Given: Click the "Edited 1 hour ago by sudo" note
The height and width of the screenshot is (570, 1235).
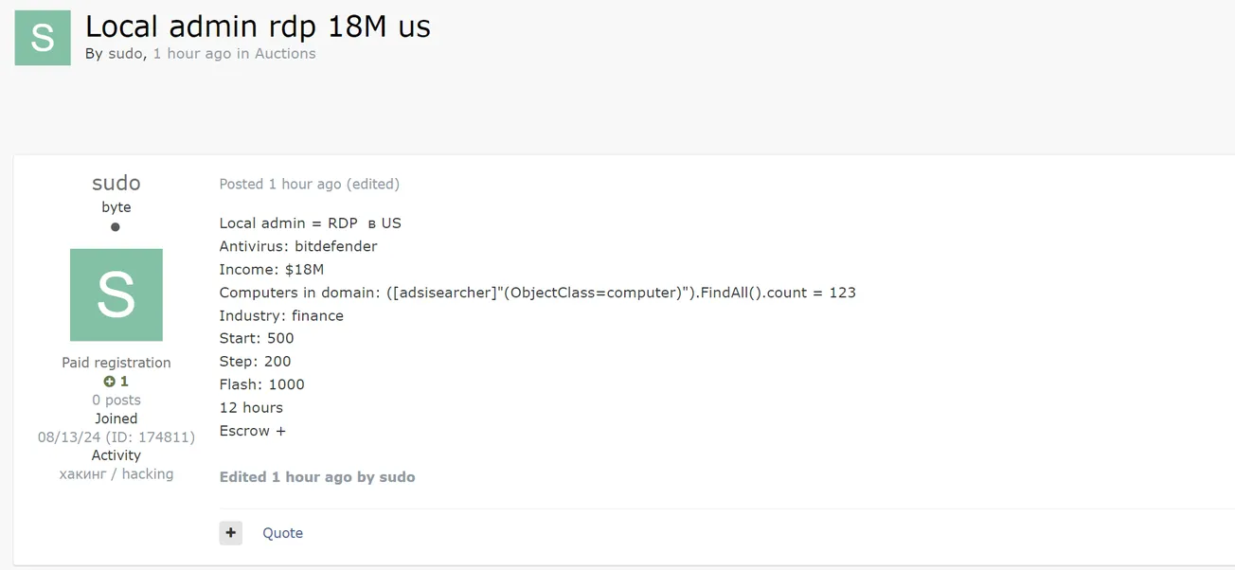Looking at the screenshot, I should (317, 477).
